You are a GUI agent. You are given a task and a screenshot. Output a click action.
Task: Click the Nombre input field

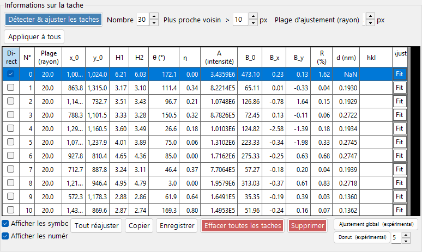tap(143, 20)
